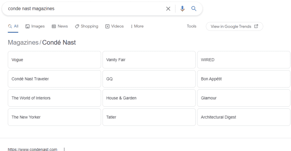Clear the search box with X icon

[168, 9]
